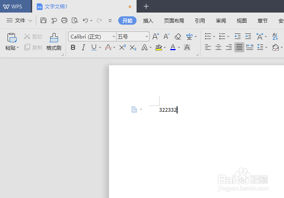Open bullet list style dropdown arrow
The height and width of the screenshot is (198, 284).
pyautogui.click(x=214, y=37)
